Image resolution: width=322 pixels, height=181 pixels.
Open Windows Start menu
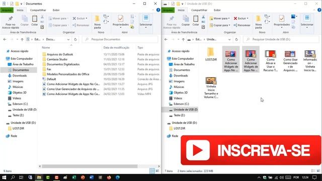tap(4, 177)
